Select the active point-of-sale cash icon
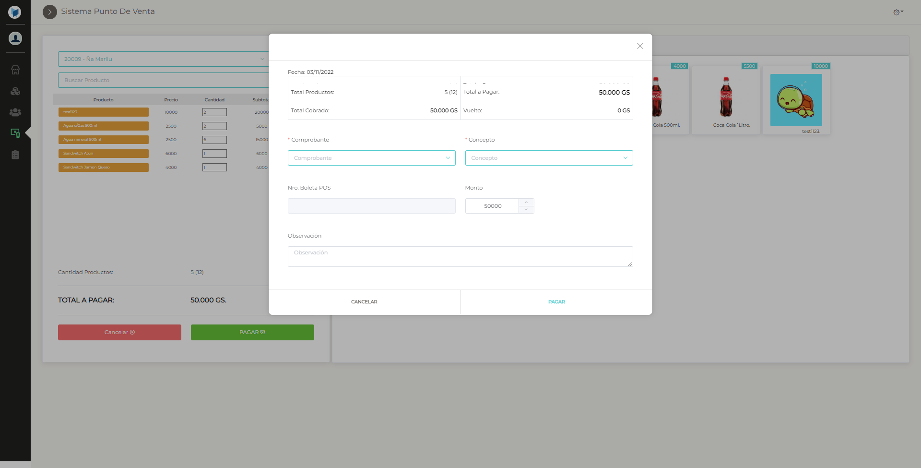This screenshot has width=921, height=468. point(15,133)
